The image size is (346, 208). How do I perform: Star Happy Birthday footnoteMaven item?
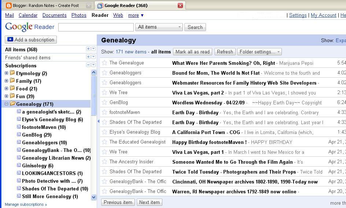[104, 142]
